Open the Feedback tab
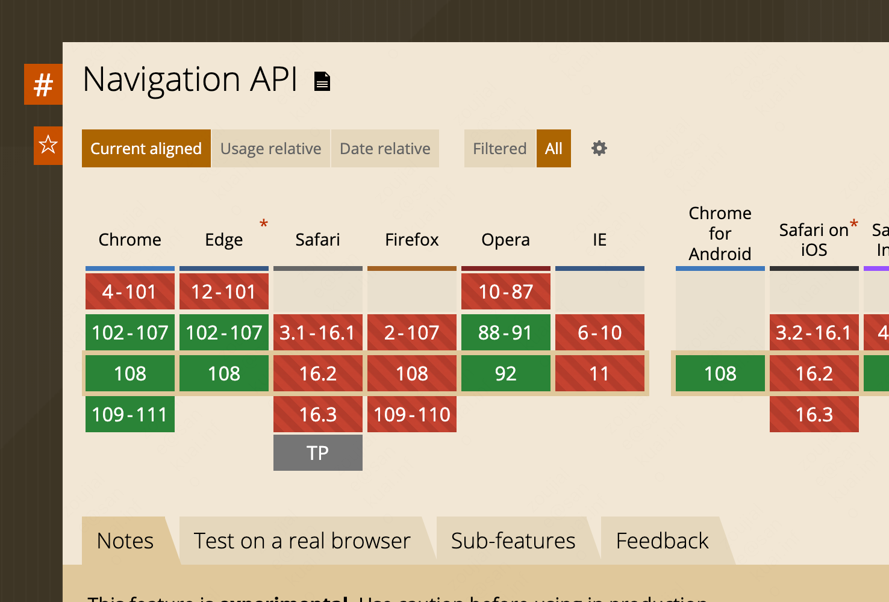Image resolution: width=889 pixels, height=602 pixels. [663, 541]
